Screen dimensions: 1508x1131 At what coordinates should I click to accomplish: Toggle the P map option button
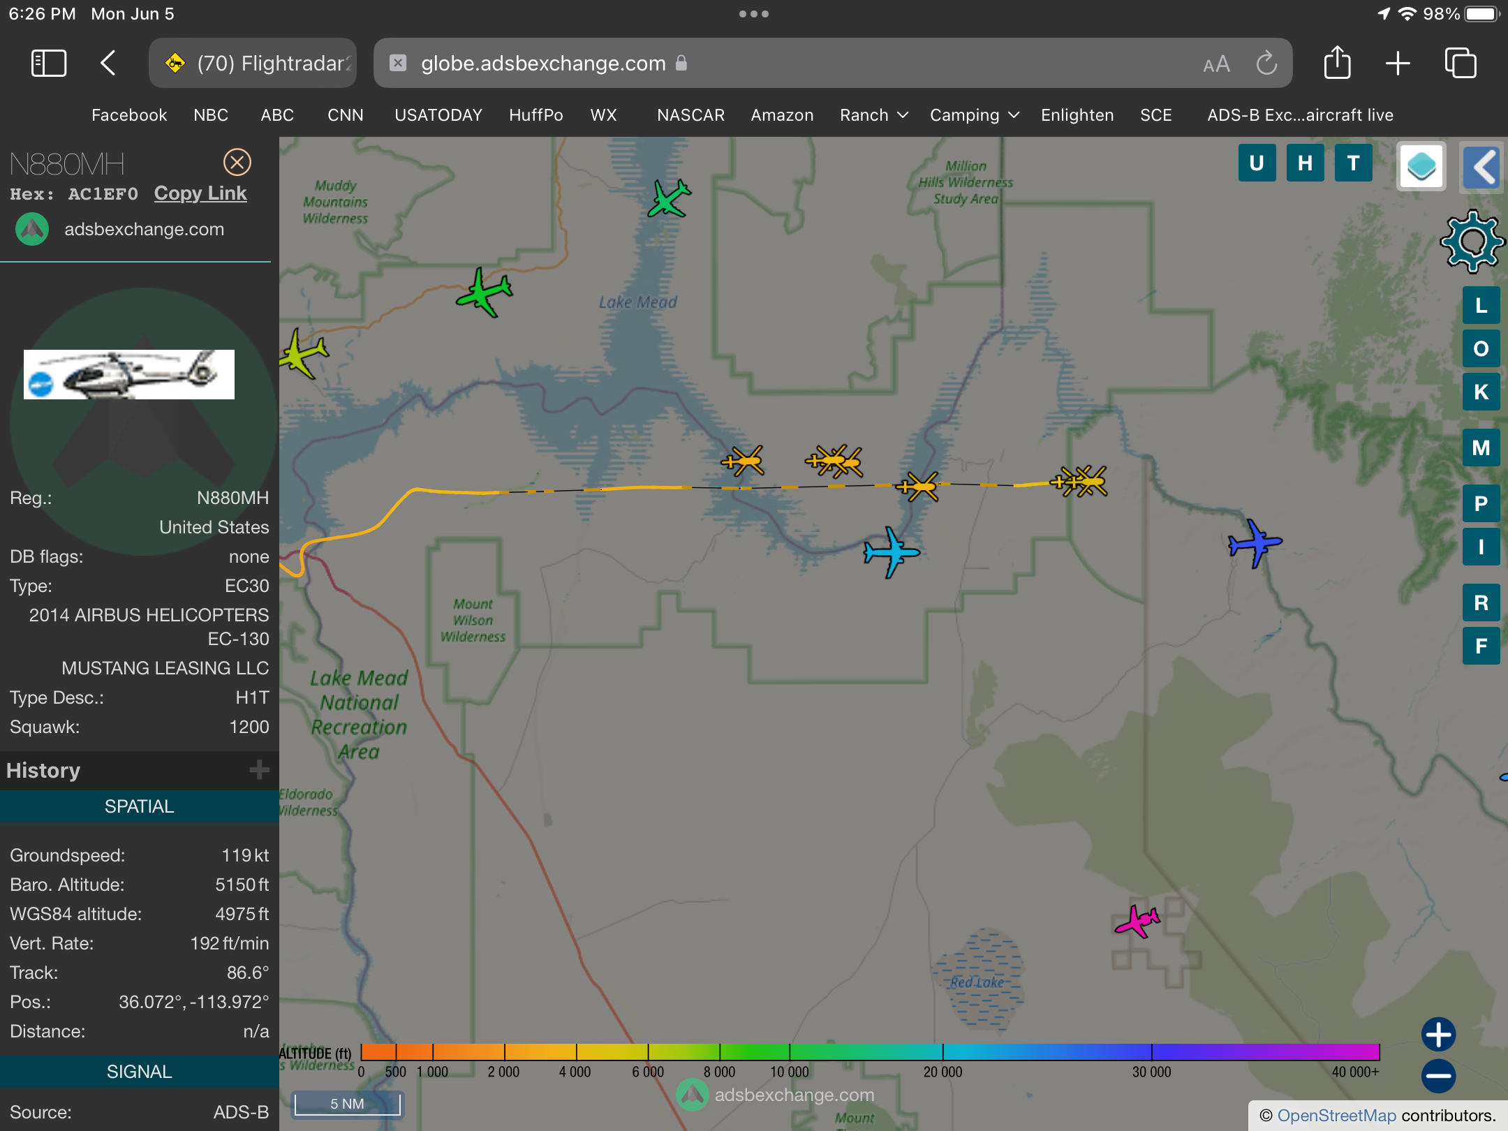[x=1481, y=504]
